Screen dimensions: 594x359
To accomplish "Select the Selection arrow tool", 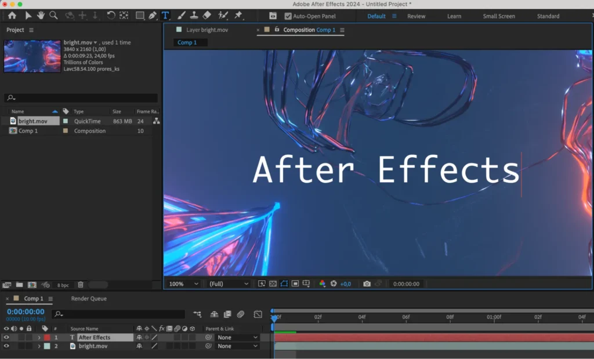I will (28, 16).
